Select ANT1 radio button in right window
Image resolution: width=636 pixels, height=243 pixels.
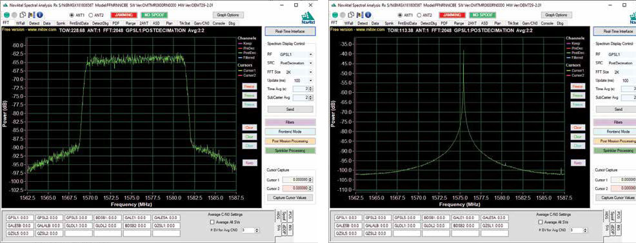coord(401,15)
